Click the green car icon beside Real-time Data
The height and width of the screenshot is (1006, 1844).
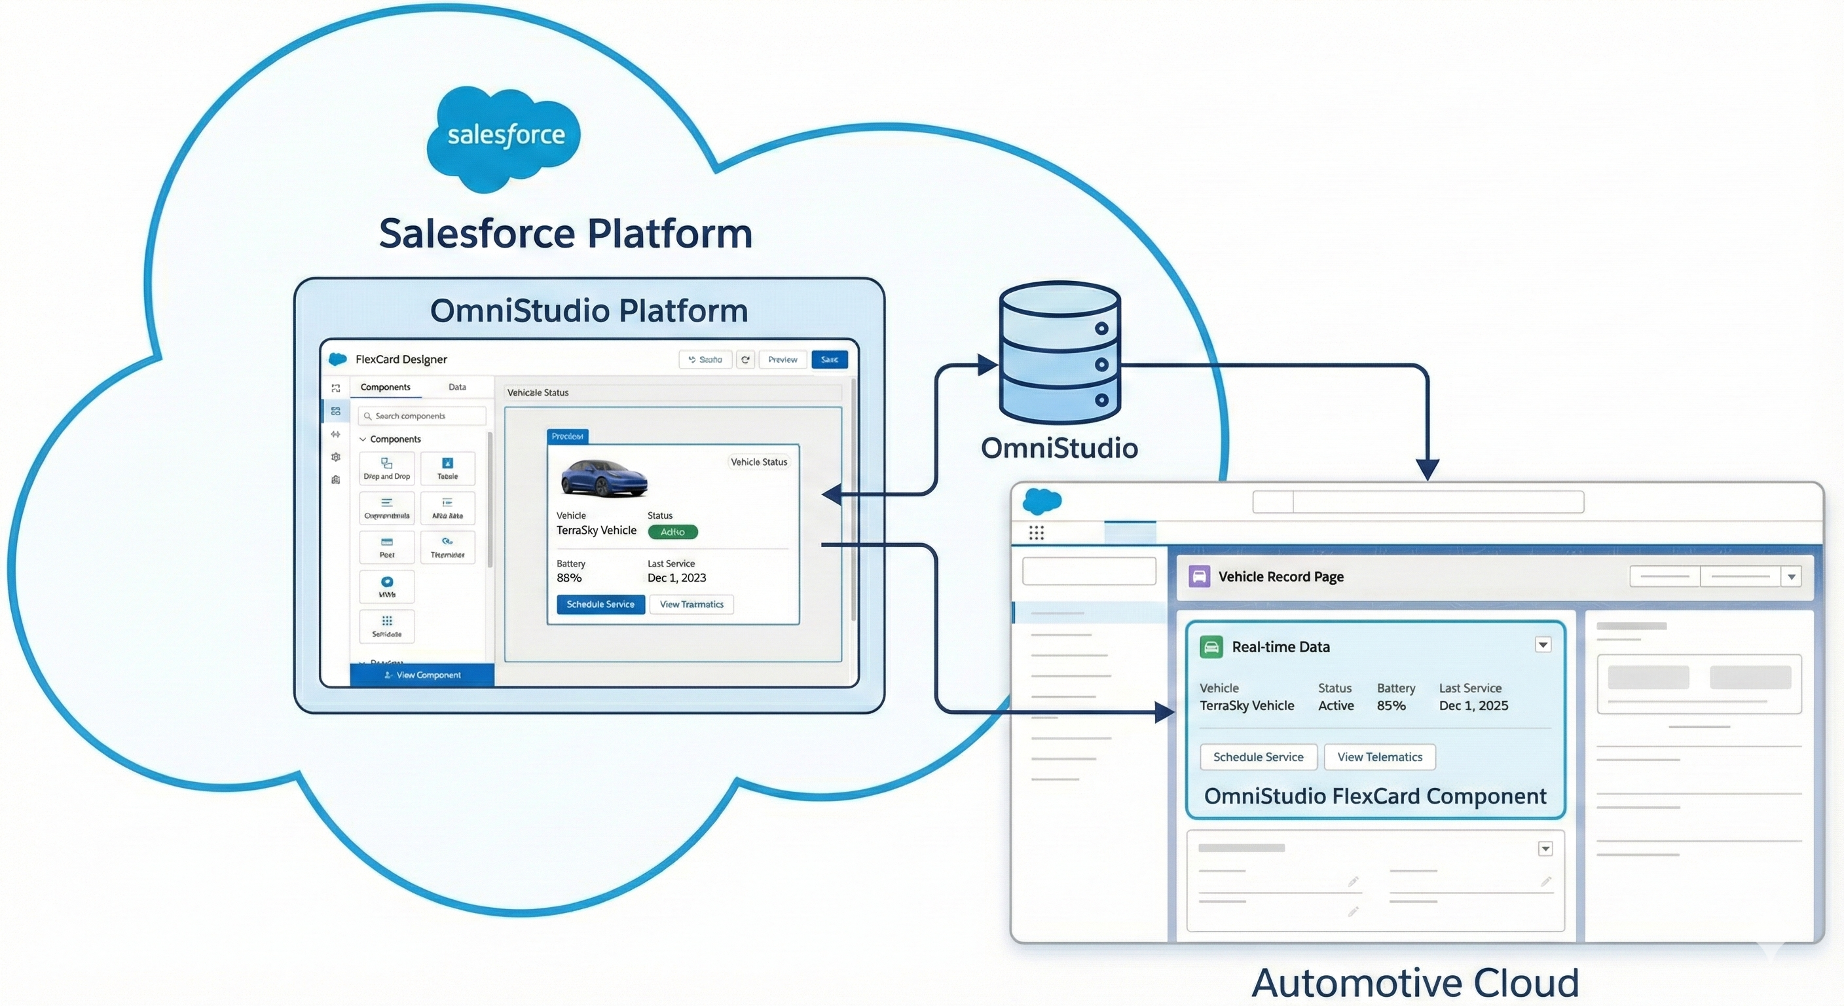coord(1211,646)
